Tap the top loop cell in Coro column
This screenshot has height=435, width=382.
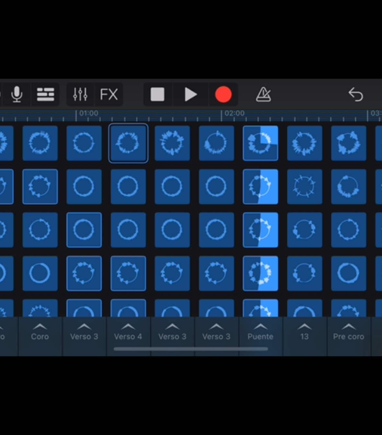coord(40,143)
